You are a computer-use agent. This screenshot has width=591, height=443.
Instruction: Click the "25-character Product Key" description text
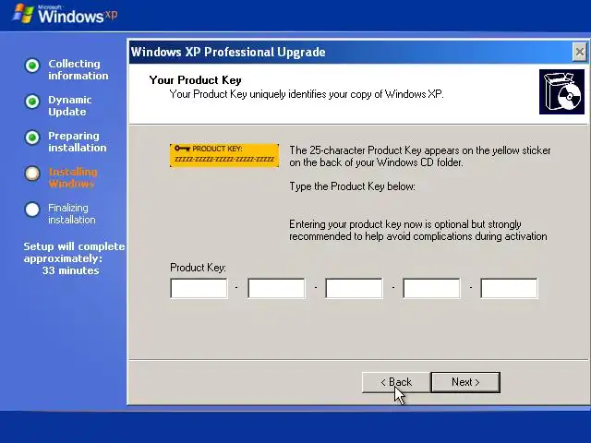click(420, 156)
